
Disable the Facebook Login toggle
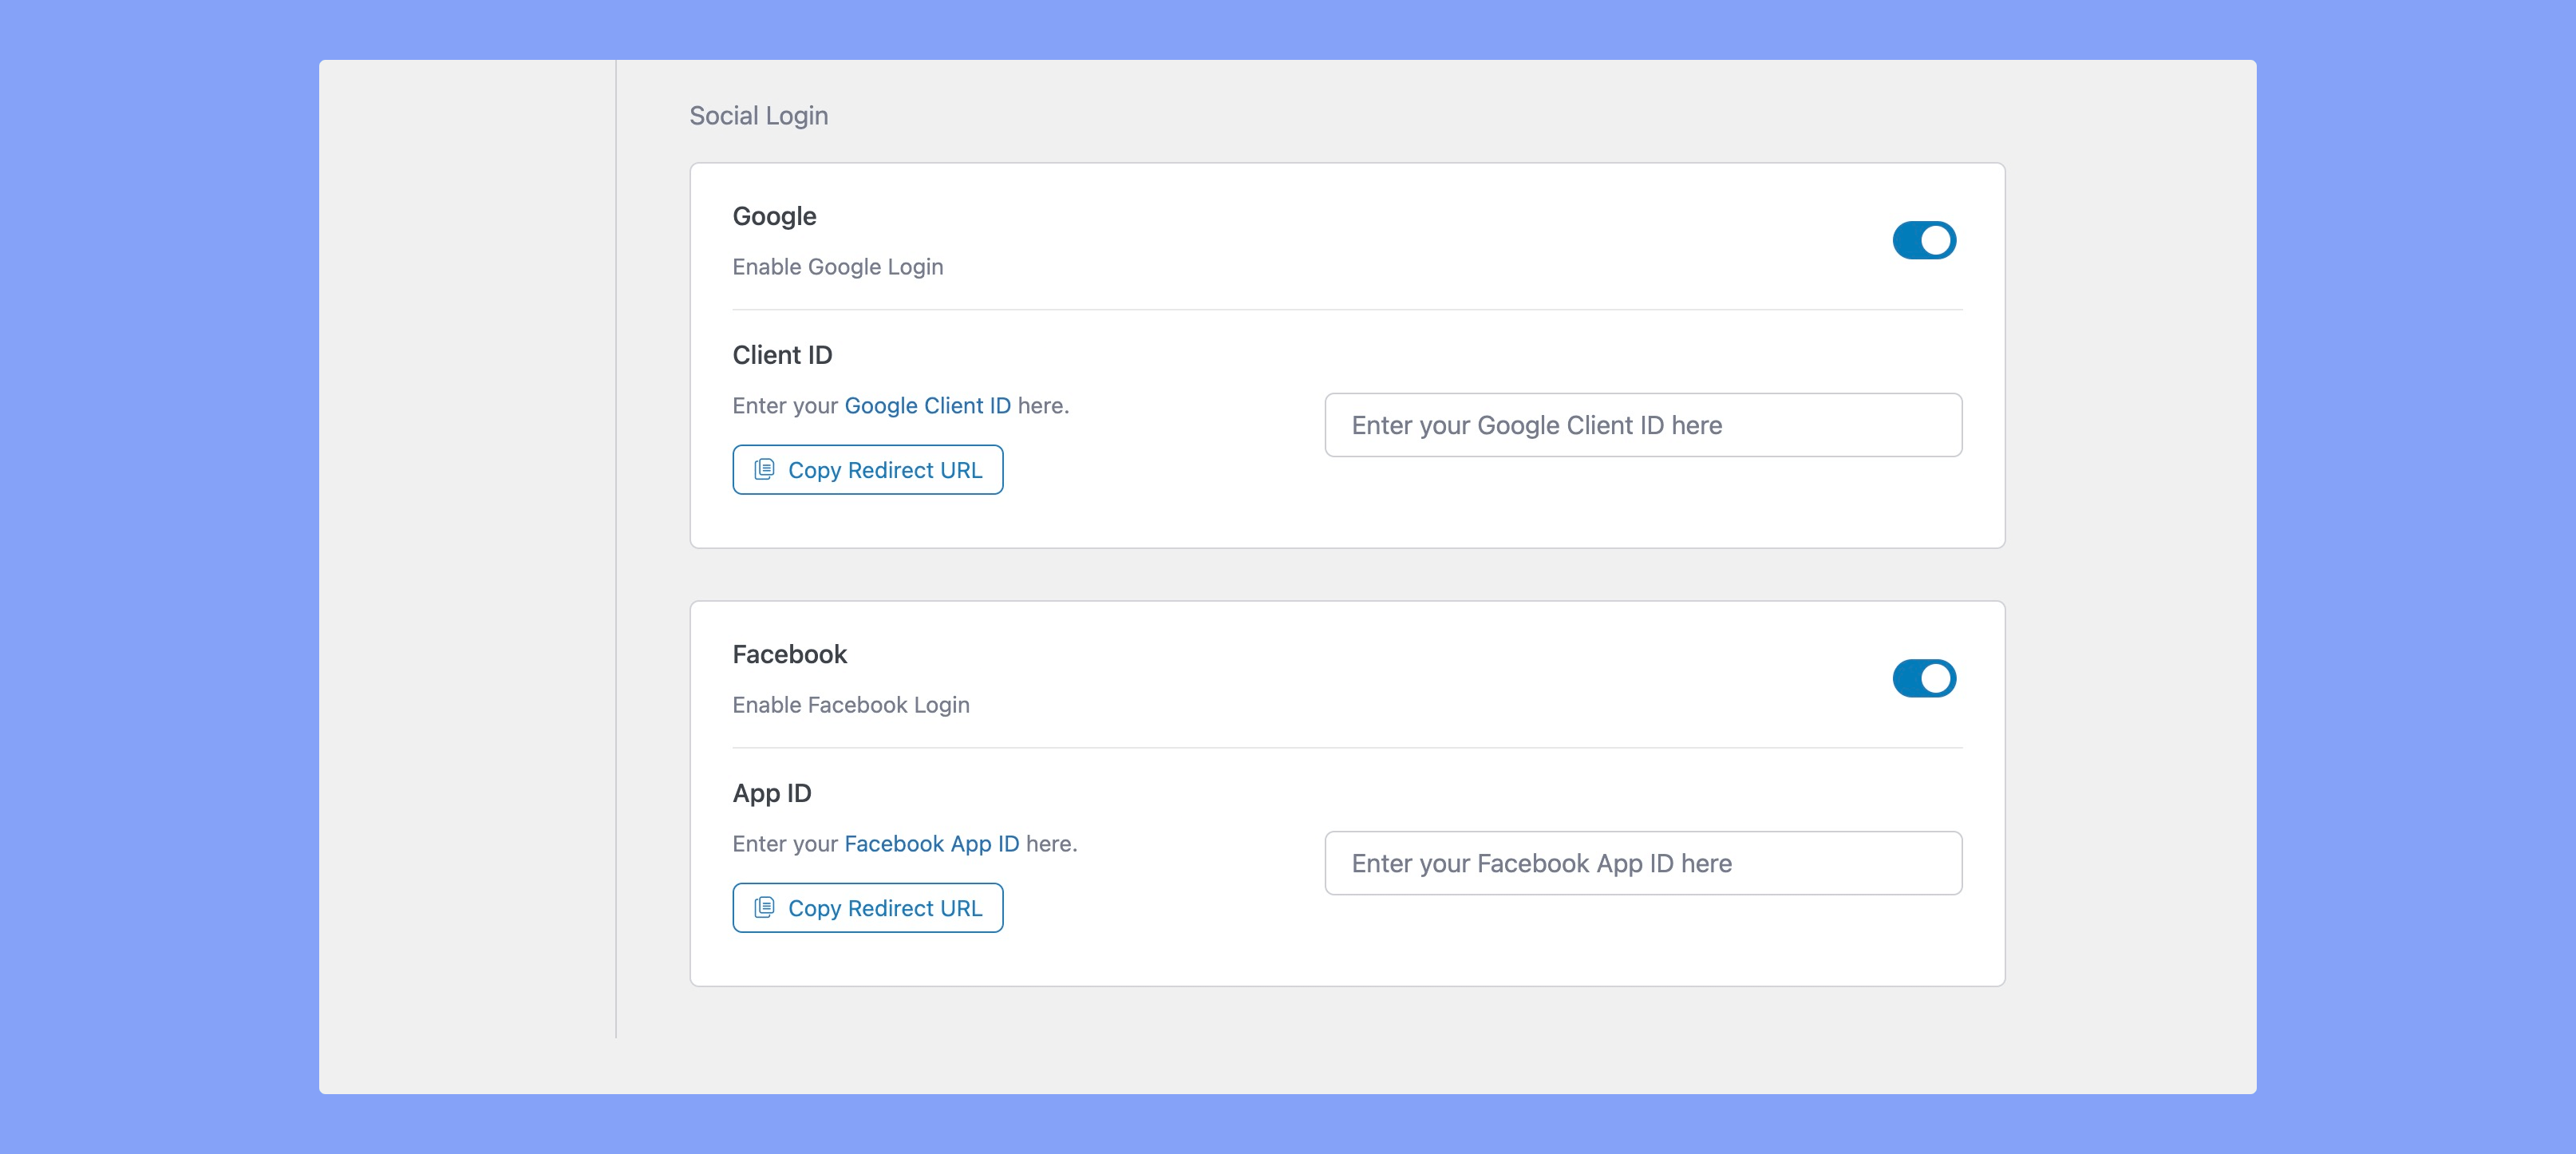(x=1923, y=678)
